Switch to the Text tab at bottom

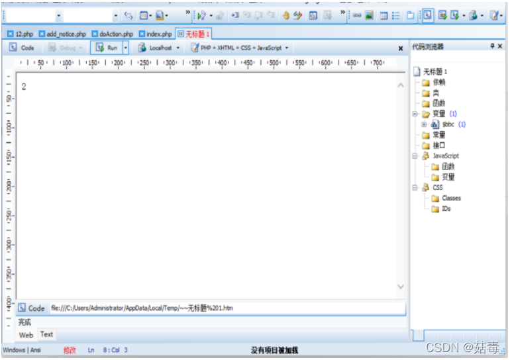point(47,334)
